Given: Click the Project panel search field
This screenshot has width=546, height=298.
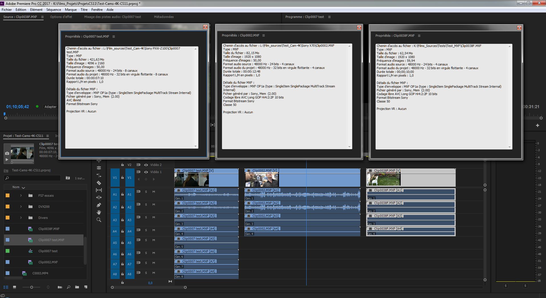Looking at the screenshot, I should pyautogui.click(x=32, y=178).
